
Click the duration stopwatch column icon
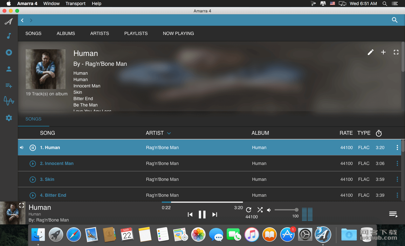click(x=379, y=133)
